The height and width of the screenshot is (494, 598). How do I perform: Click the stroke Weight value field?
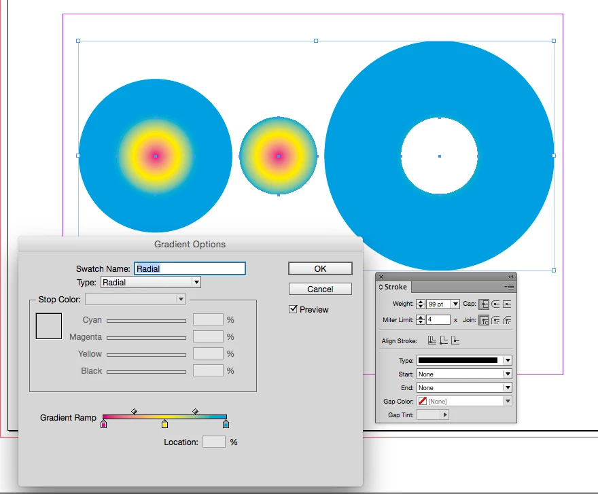[438, 304]
